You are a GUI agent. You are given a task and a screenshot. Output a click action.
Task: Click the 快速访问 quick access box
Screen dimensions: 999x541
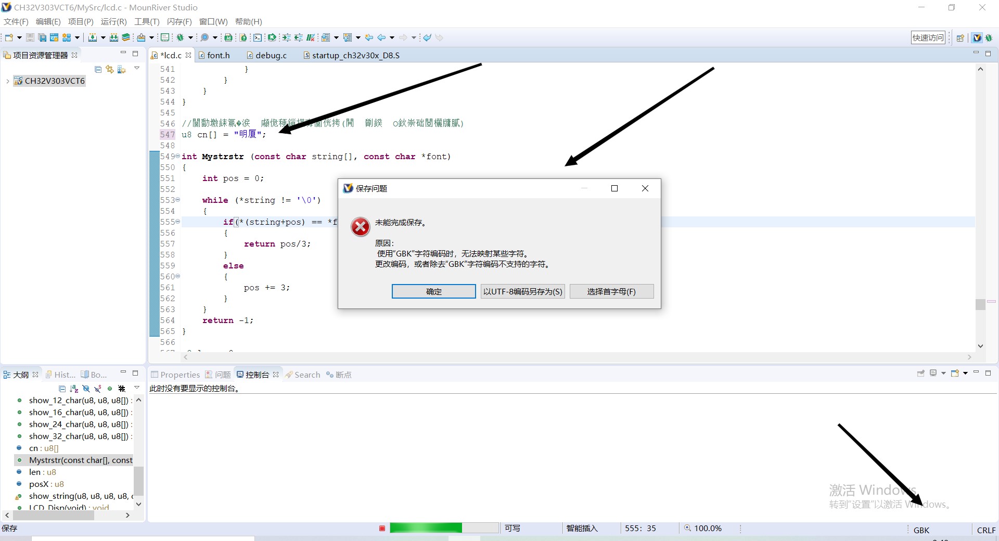928,37
